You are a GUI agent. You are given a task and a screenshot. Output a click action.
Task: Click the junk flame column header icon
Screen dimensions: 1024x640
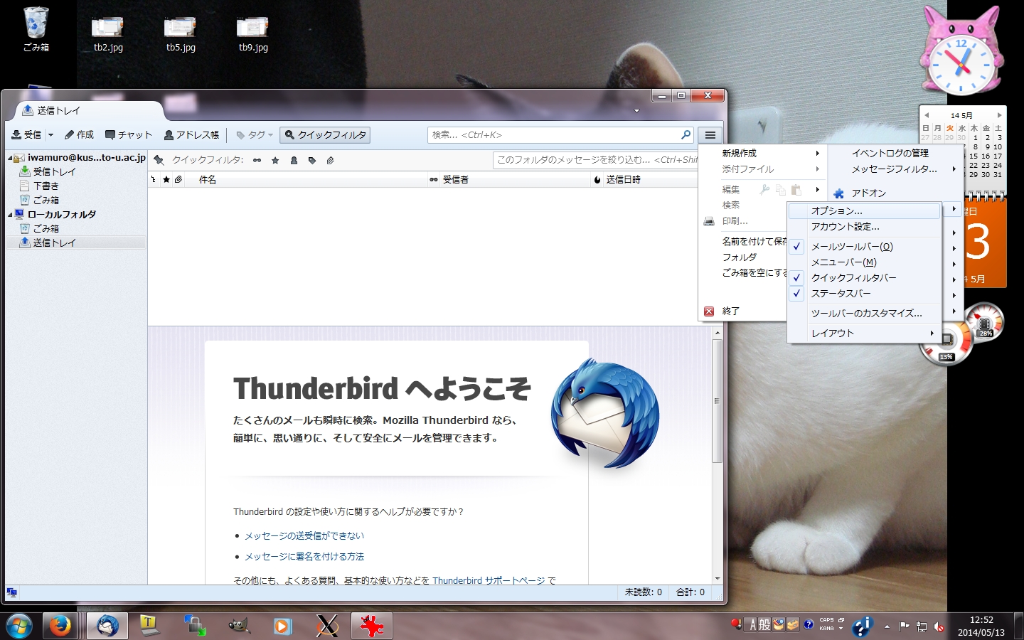pyautogui.click(x=597, y=179)
